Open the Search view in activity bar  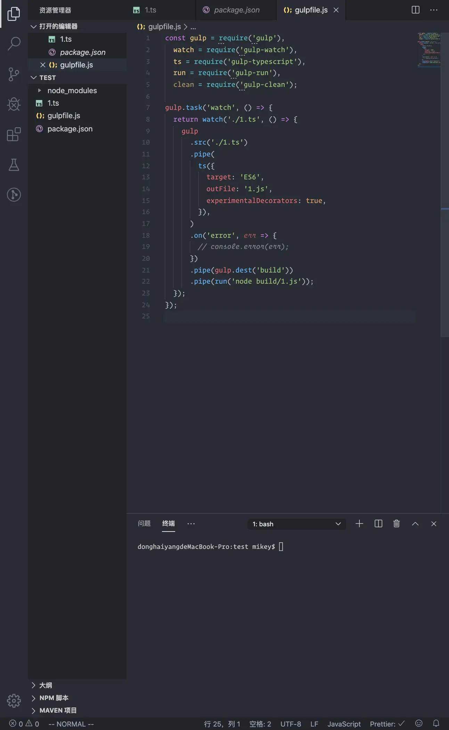pos(14,44)
